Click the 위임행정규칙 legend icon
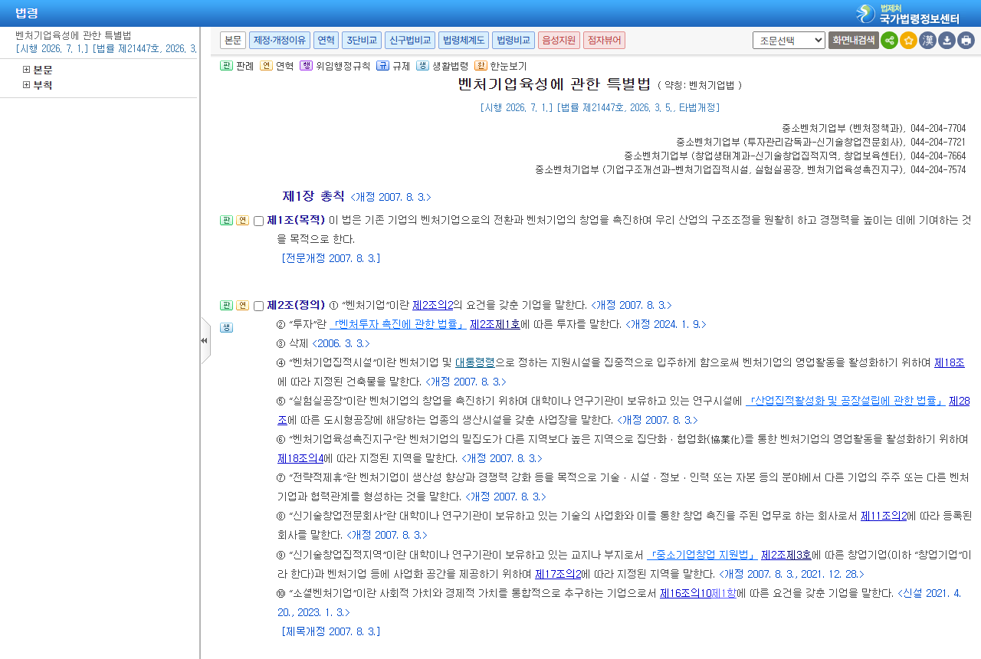The image size is (981, 659). tap(306, 66)
